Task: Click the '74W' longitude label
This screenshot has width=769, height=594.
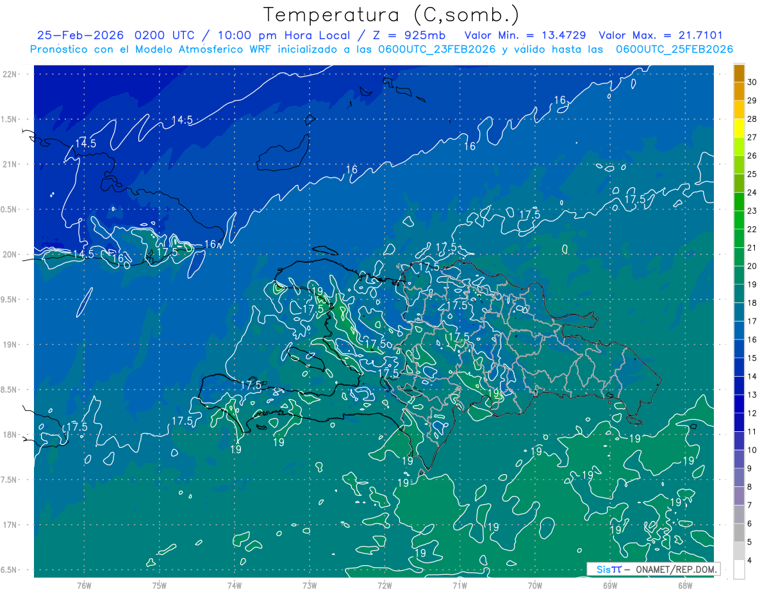Action: coord(235,585)
